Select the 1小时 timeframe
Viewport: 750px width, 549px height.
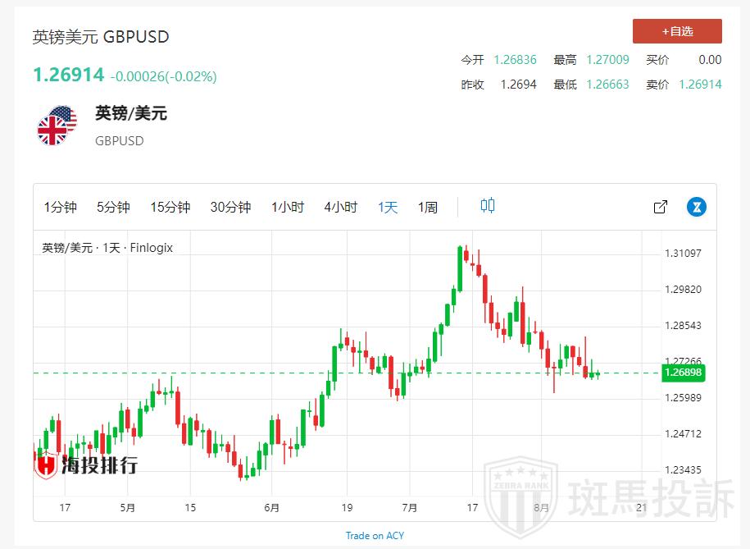click(288, 207)
